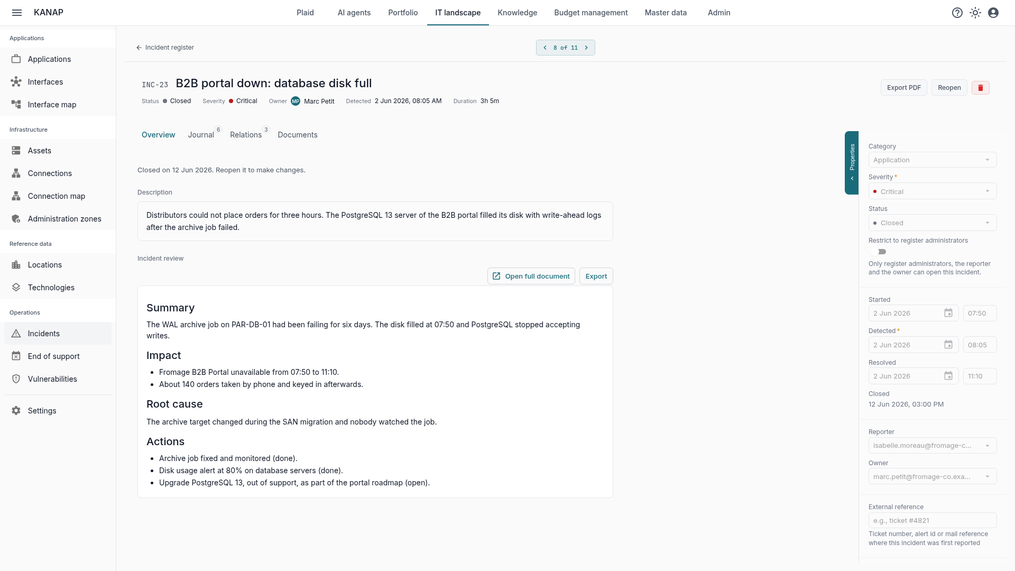Delete the incident with the red trash icon
Screen dimensions: 1015x571
(x=981, y=88)
